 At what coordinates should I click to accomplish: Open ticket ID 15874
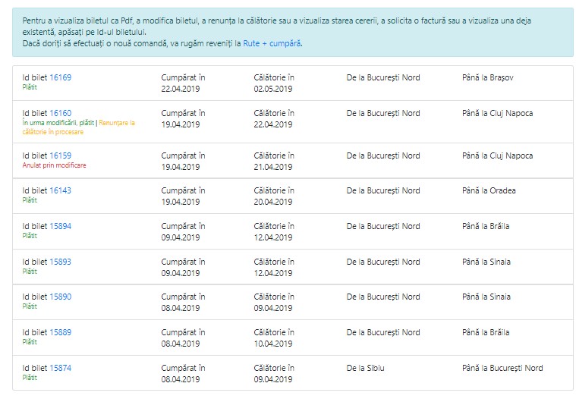point(60,368)
